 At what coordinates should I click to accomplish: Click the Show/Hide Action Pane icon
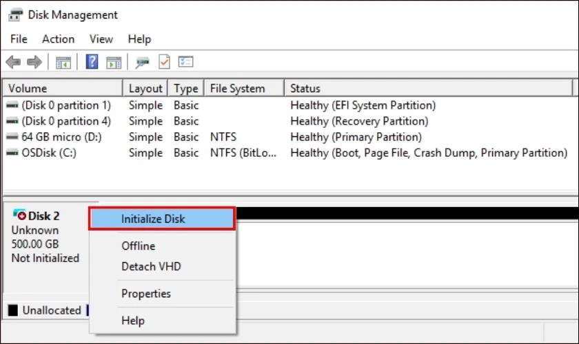point(114,63)
